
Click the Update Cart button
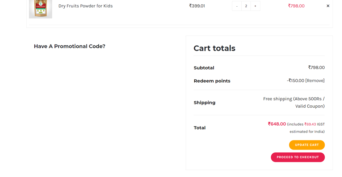(x=307, y=145)
